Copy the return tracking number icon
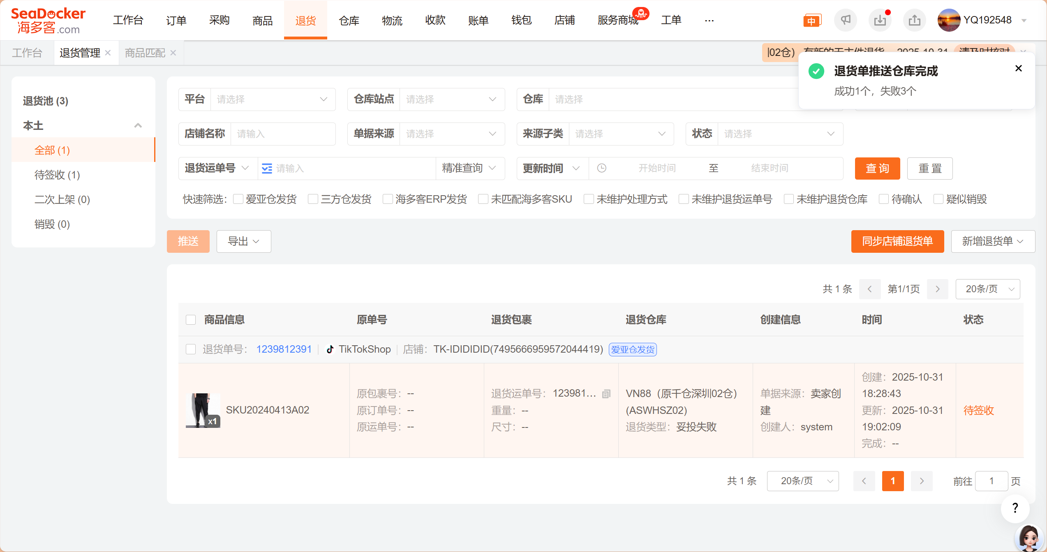This screenshot has height=552, width=1047. tap(606, 394)
